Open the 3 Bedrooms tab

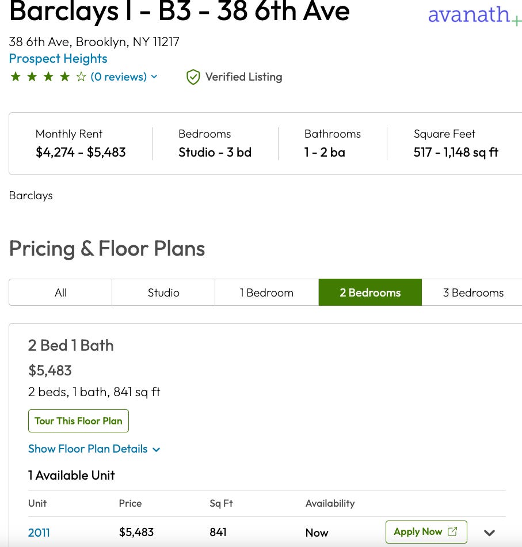coord(473,293)
